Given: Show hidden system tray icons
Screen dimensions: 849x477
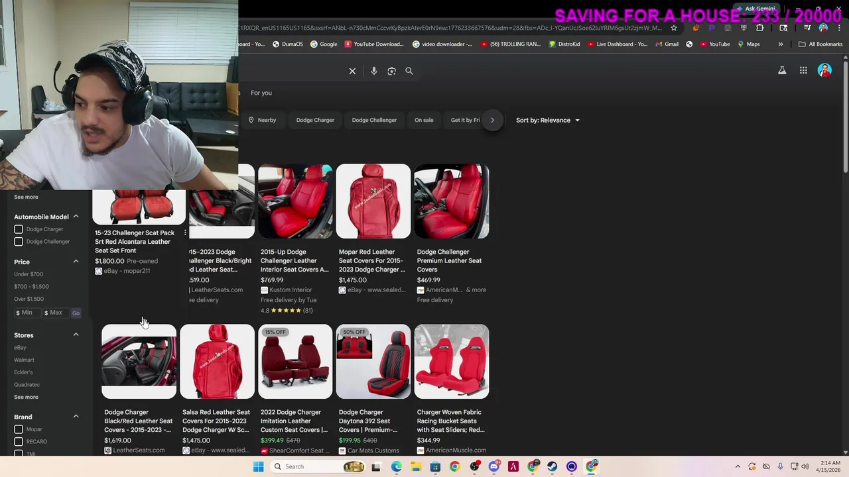Looking at the screenshot, I should point(738,466).
